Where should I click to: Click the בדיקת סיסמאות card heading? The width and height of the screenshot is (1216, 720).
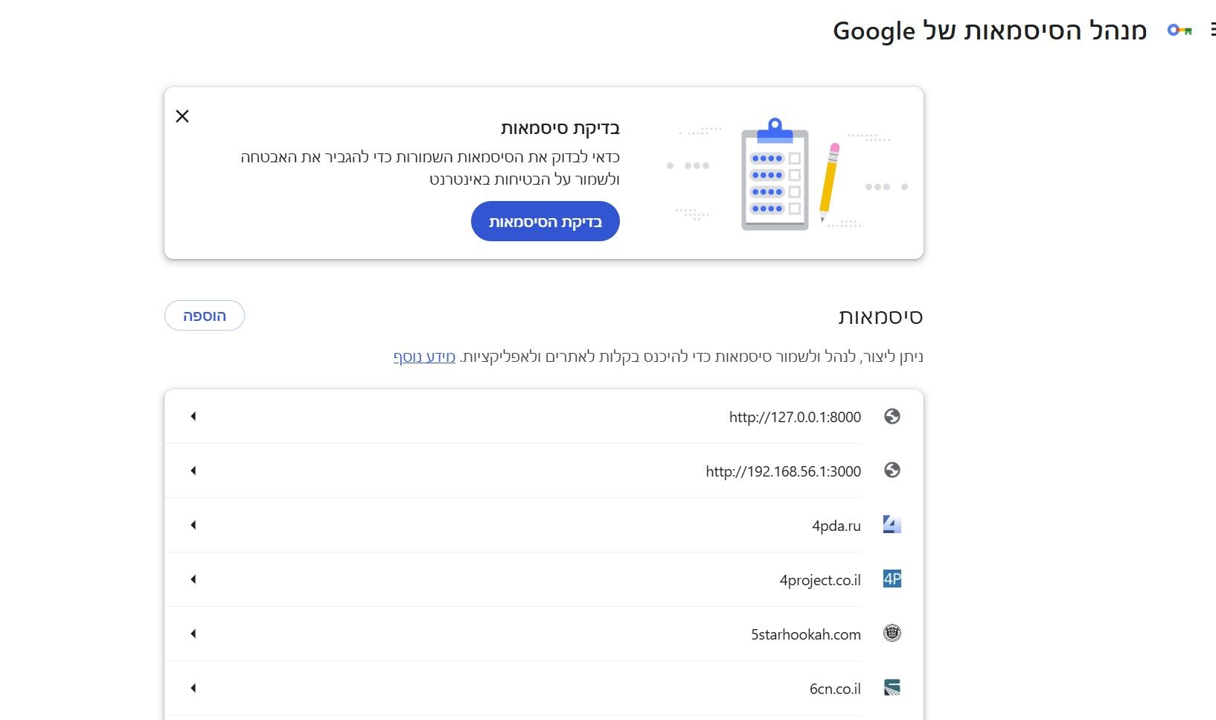(x=560, y=128)
